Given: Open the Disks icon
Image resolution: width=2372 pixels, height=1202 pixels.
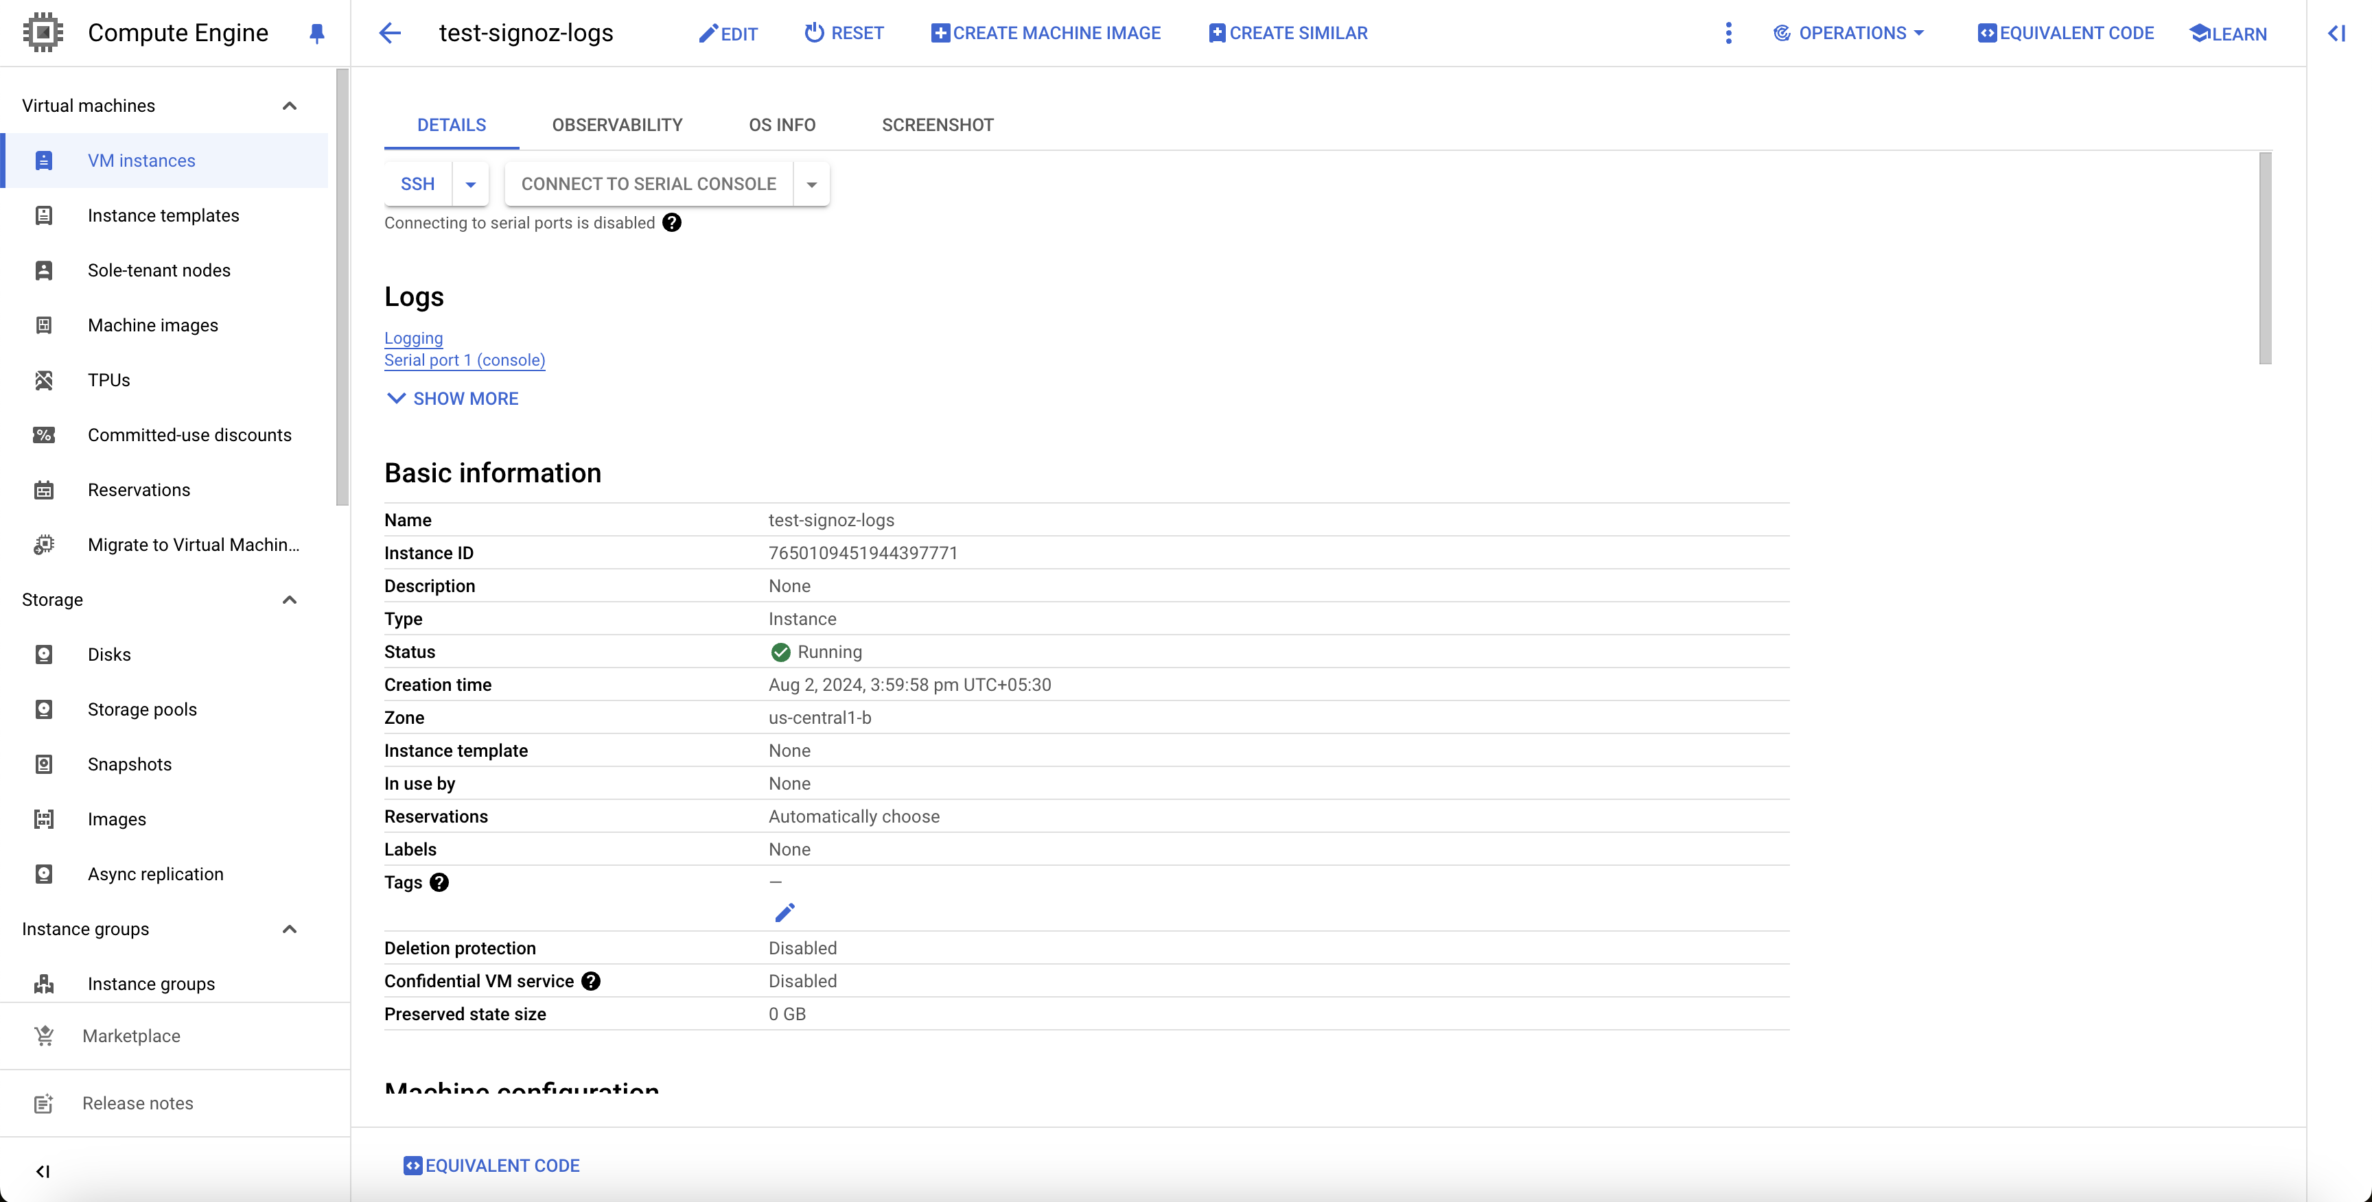Looking at the screenshot, I should click(x=43, y=655).
